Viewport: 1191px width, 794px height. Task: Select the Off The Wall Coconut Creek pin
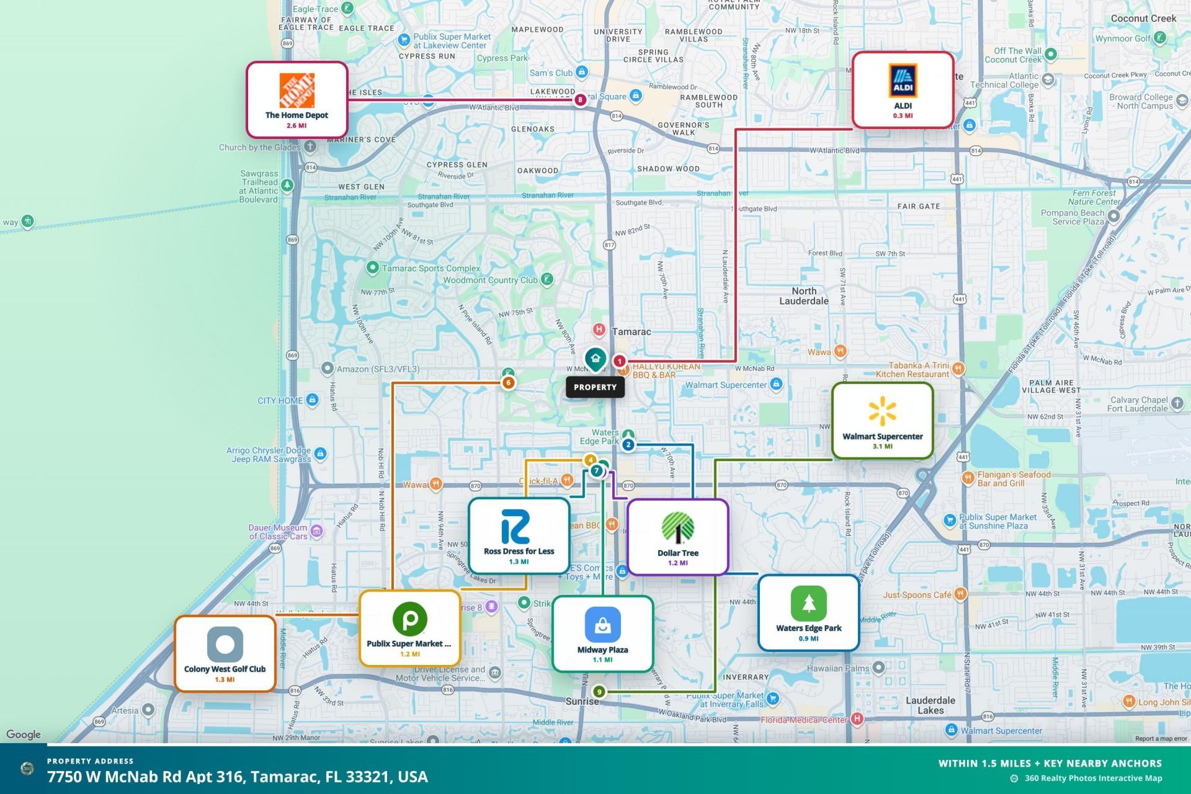pyautogui.click(x=1050, y=54)
